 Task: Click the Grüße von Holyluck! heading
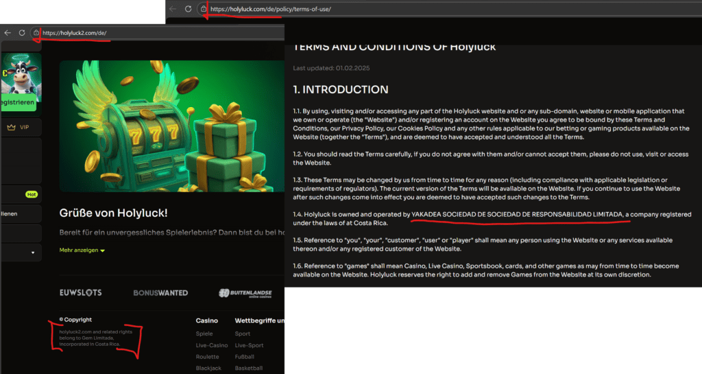tap(113, 213)
